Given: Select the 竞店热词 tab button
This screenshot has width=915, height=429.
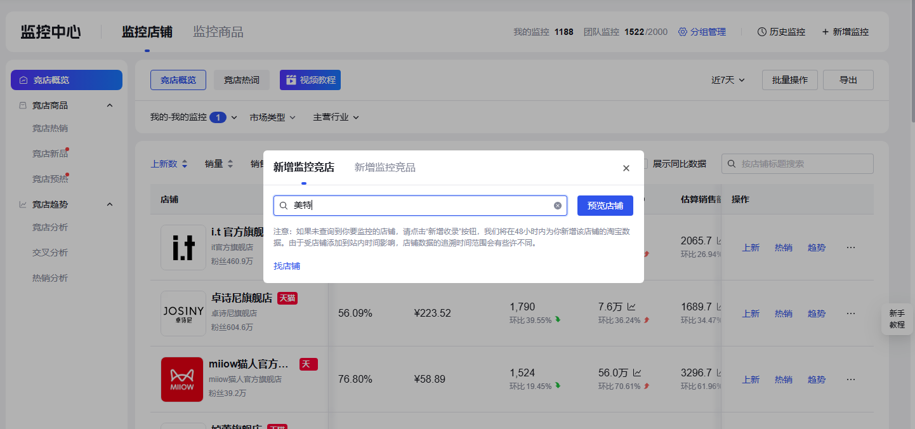Looking at the screenshot, I should pos(242,80).
